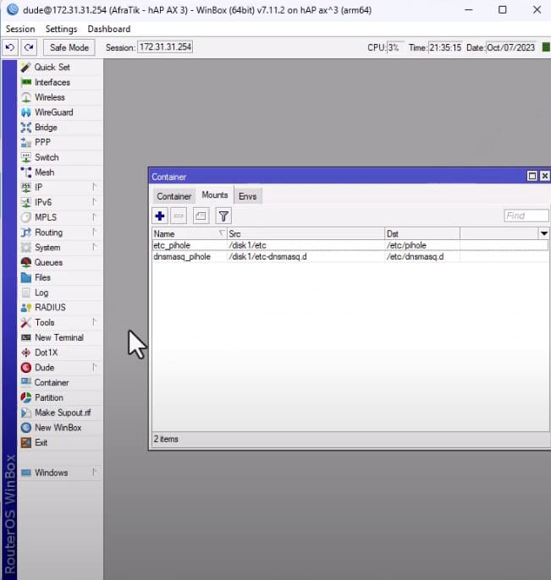Image resolution: width=551 pixels, height=580 pixels.
Task: Click the comment button in Container toolbar
Action: coord(201,216)
